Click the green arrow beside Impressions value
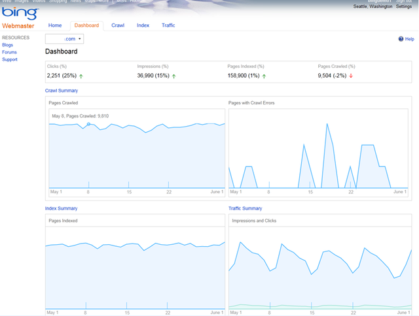Image resolution: width=419 pixels, height=316 pixels. pos(174,76)
